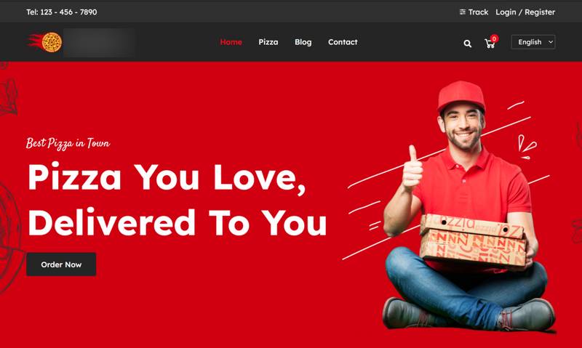
Task: Click the red cart item count badge
Action: (x=494, y=39)
